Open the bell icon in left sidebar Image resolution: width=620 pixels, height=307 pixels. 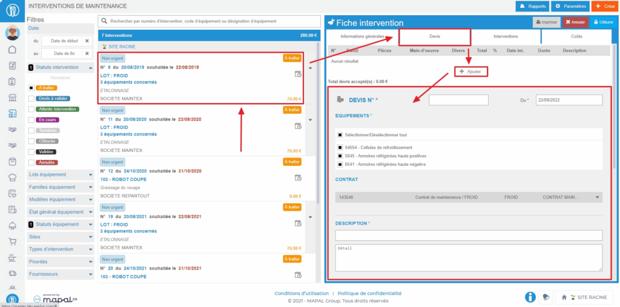[12, 225]
